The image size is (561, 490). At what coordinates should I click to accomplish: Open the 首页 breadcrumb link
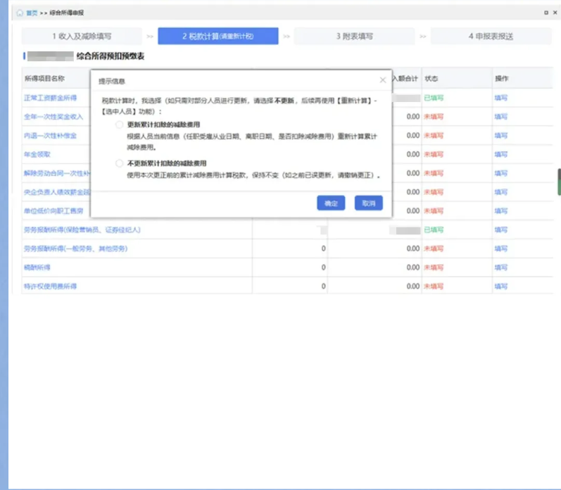(32, 13)
